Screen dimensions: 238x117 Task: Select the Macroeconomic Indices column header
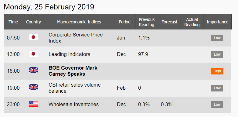[79, 22]
